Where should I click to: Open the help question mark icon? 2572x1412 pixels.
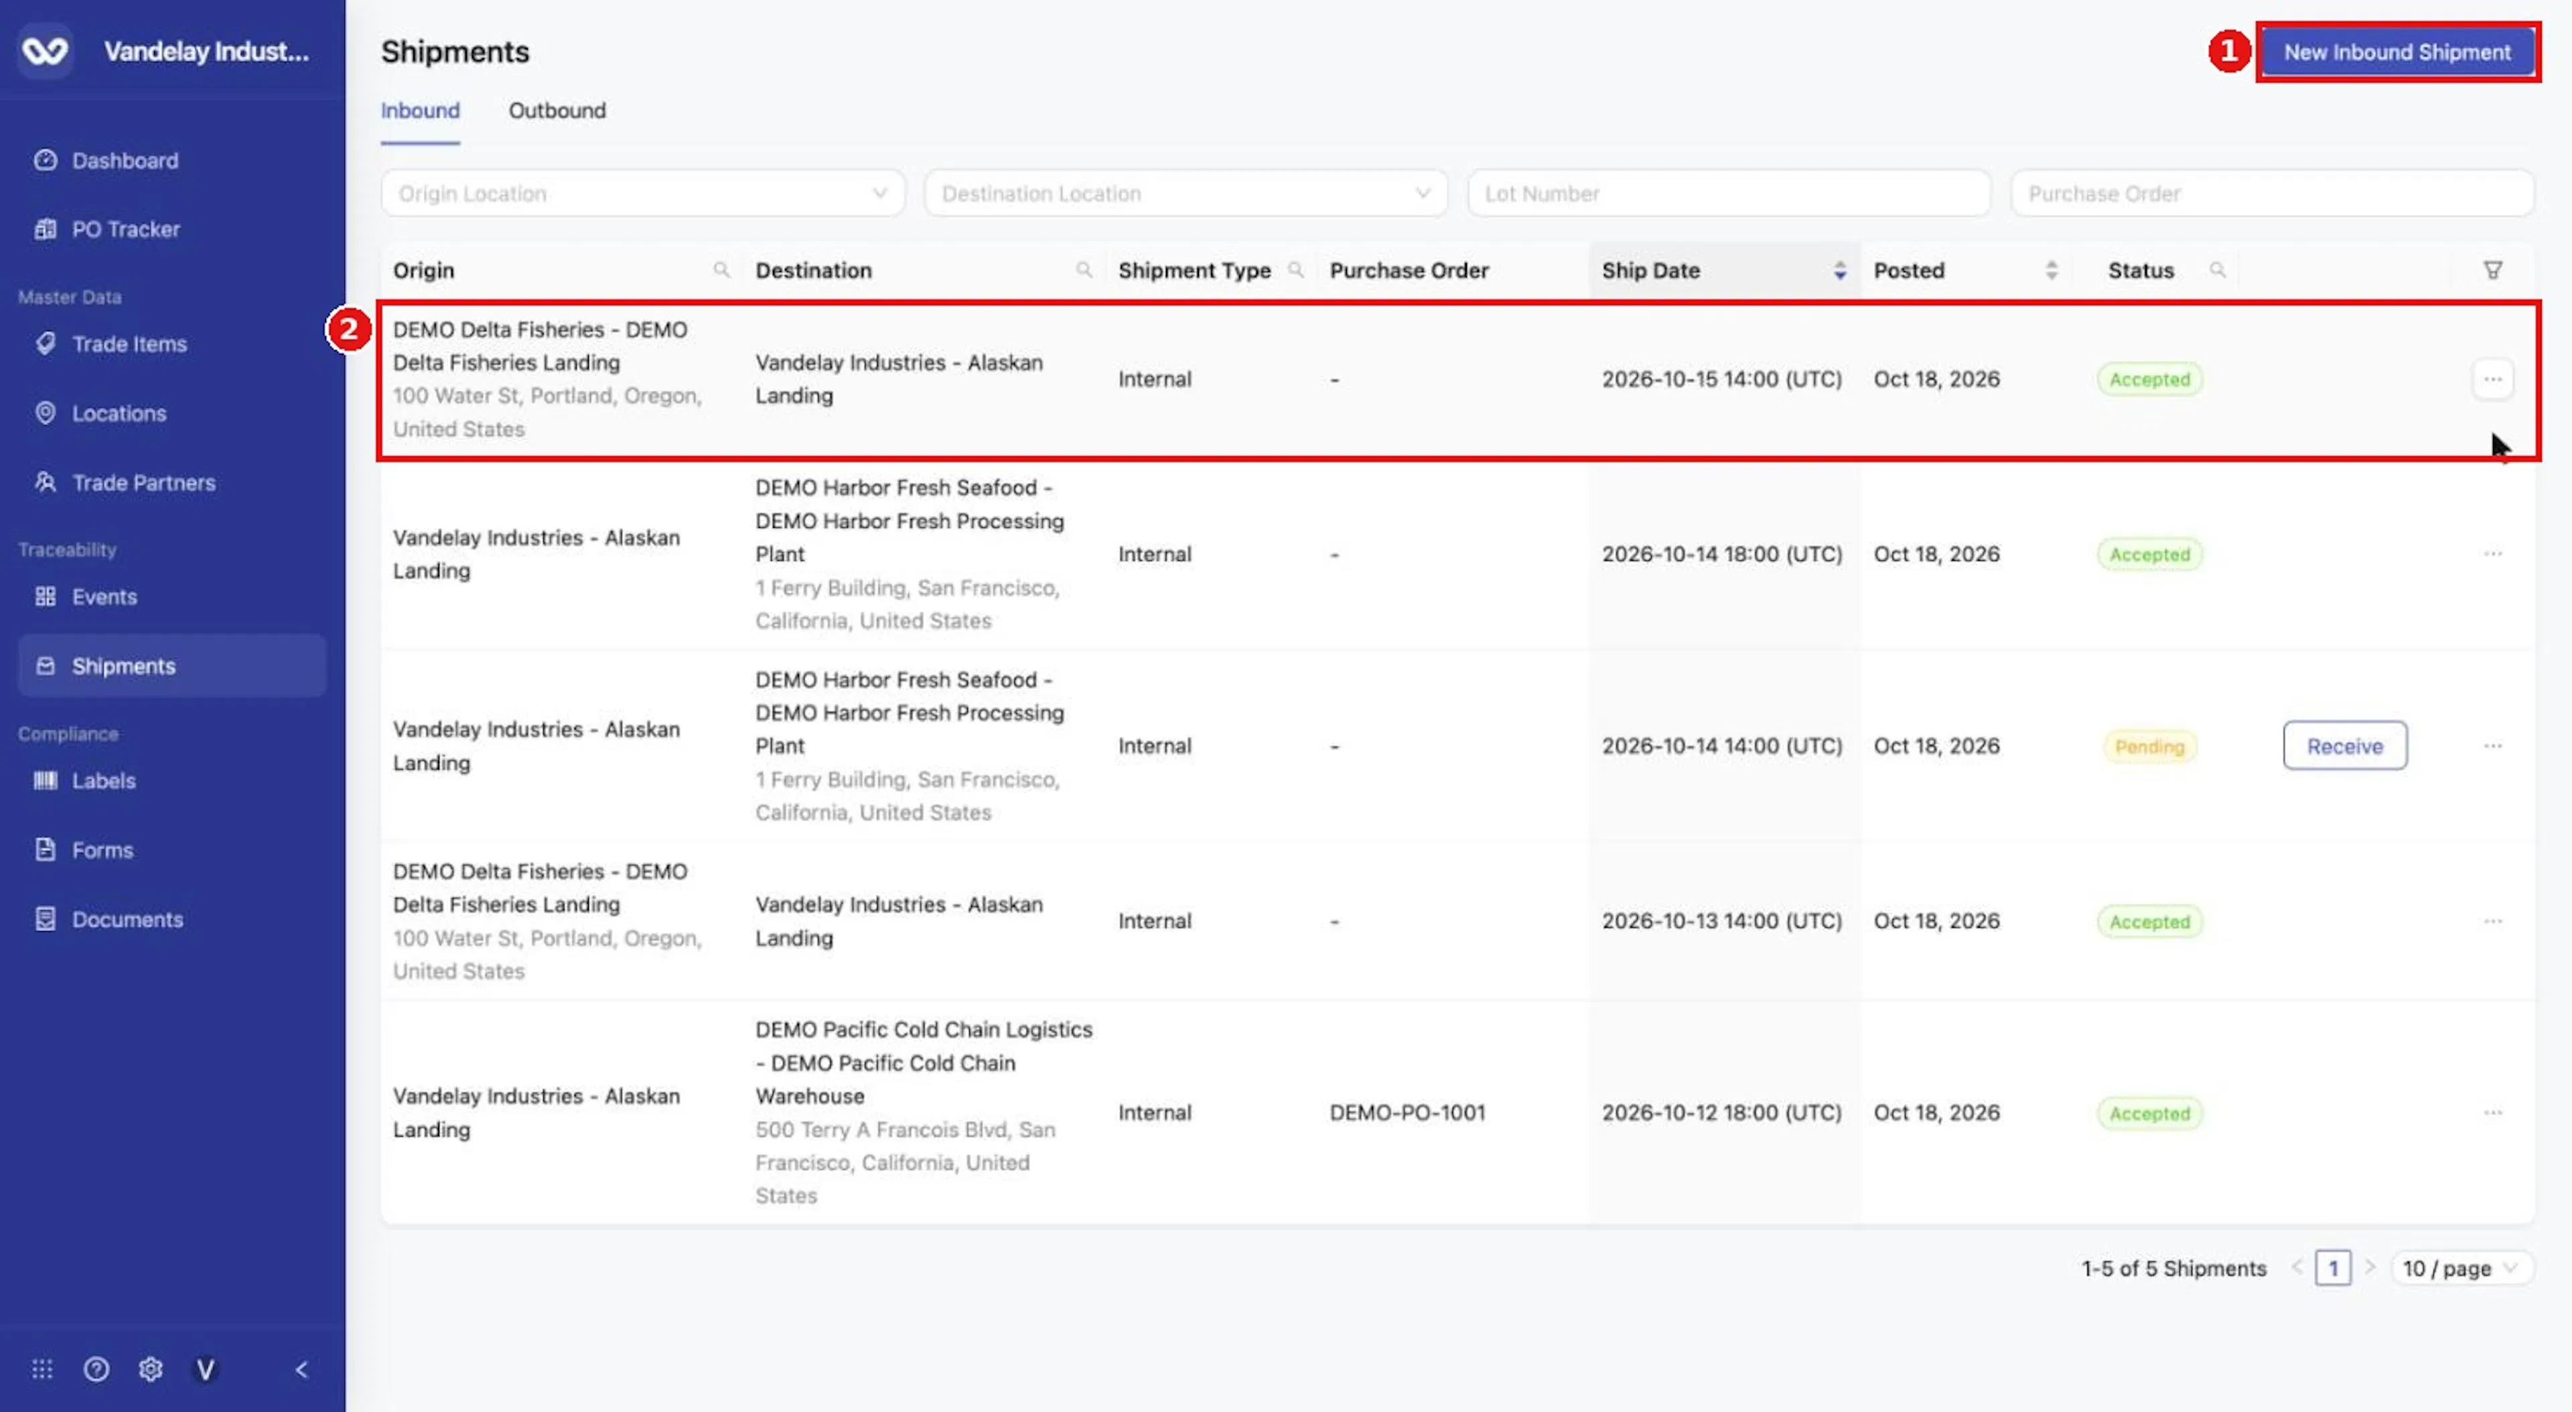96,1369
